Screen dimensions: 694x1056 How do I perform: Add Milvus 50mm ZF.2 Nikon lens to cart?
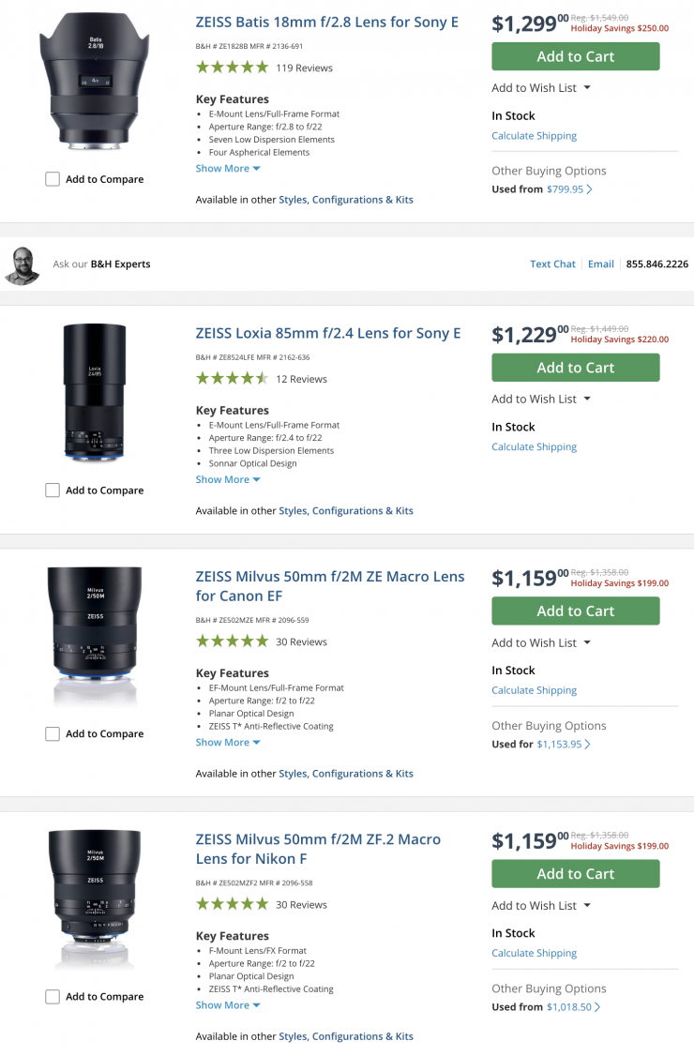tap(575, 874)
